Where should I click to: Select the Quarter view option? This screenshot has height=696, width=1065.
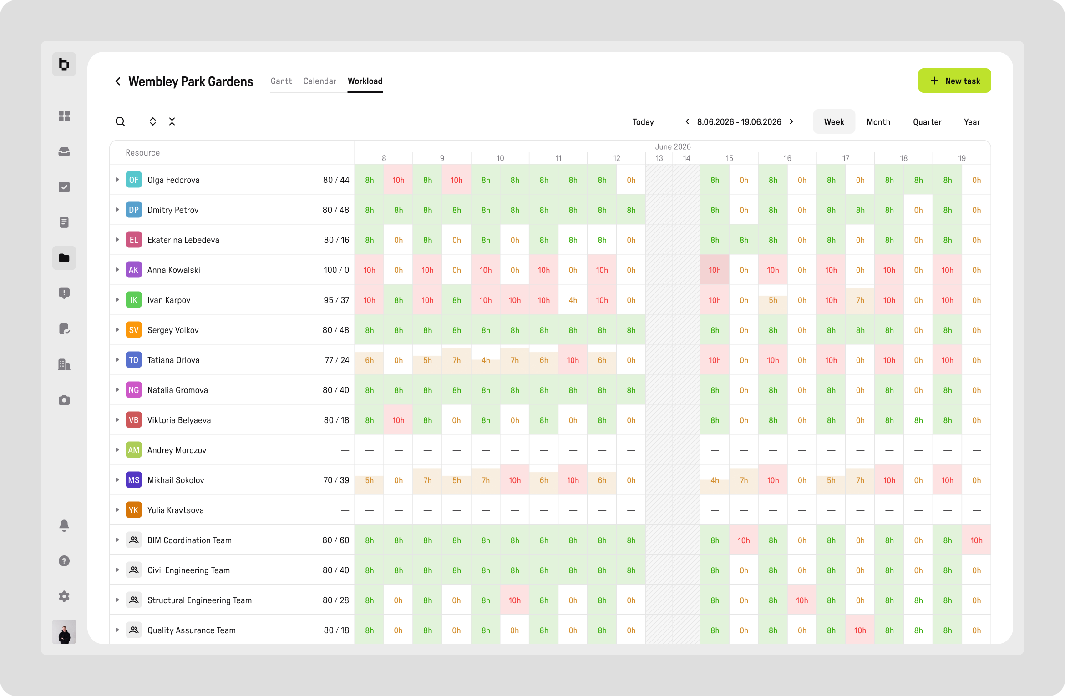coord(927,122)
